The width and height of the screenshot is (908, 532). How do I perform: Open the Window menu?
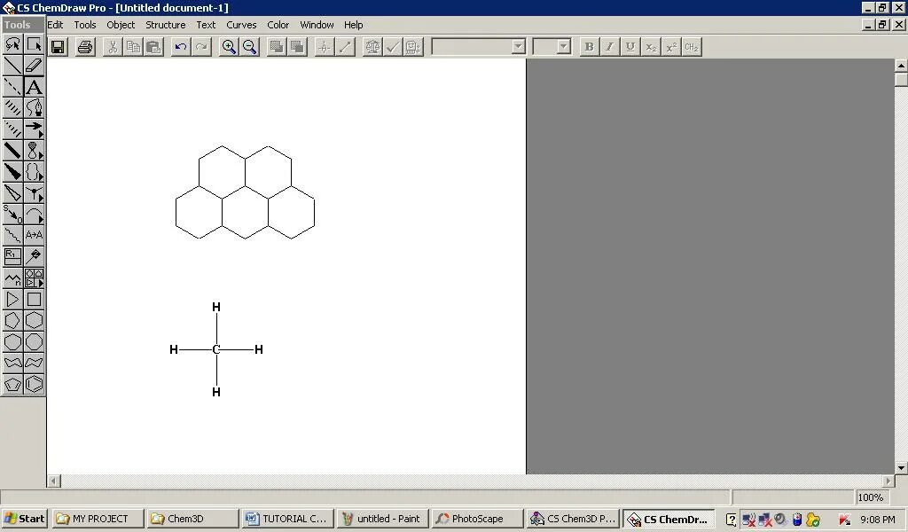pyautogui.click(x=317, y=25)
